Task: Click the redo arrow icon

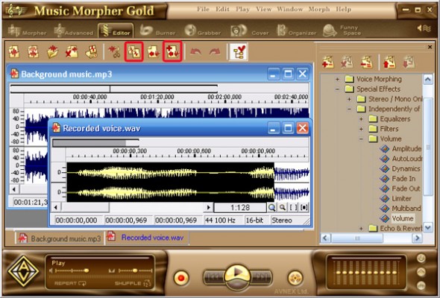Action: [215, 51]
